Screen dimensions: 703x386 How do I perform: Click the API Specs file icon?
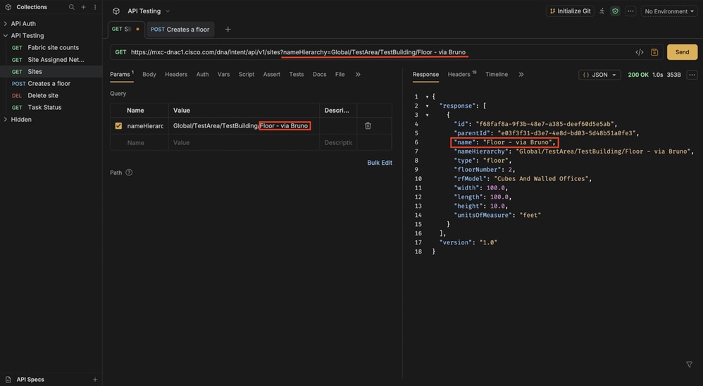[x=8, y=380]
